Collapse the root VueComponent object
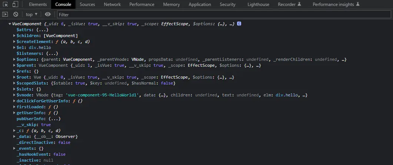The height and width of the screenshot is (165, 393). pos(10,24)
